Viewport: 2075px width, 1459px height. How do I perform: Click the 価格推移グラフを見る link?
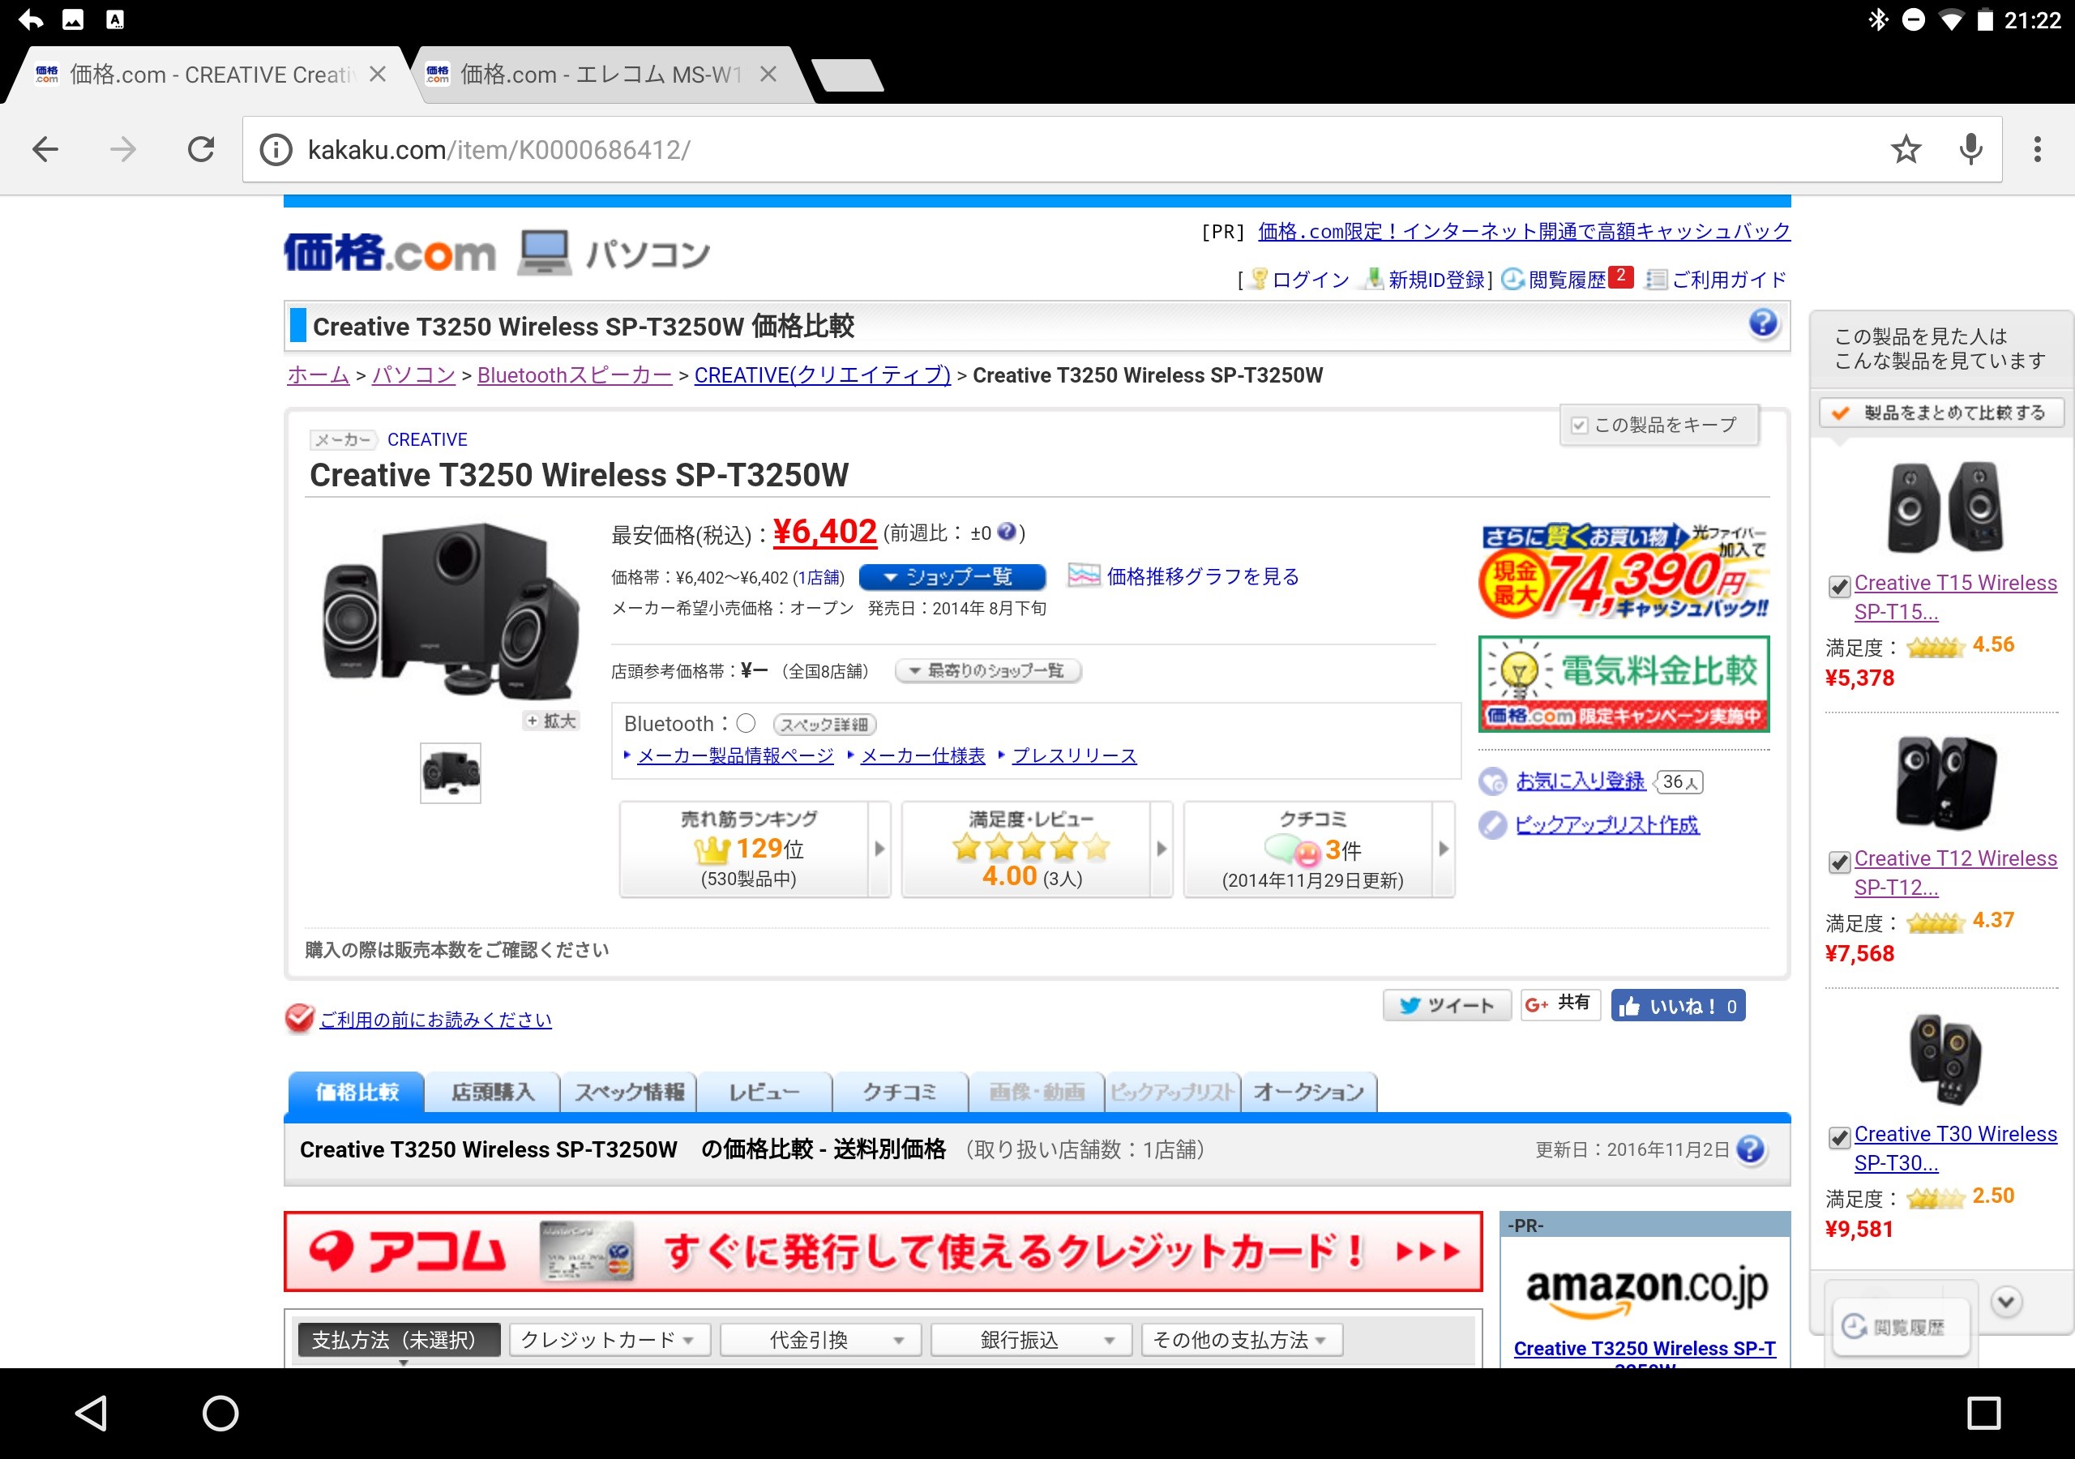click(x=1202, y=577)
